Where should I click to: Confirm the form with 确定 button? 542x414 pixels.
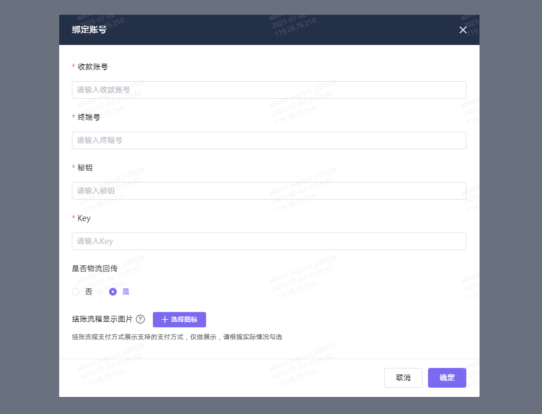(x=447, y=378)
